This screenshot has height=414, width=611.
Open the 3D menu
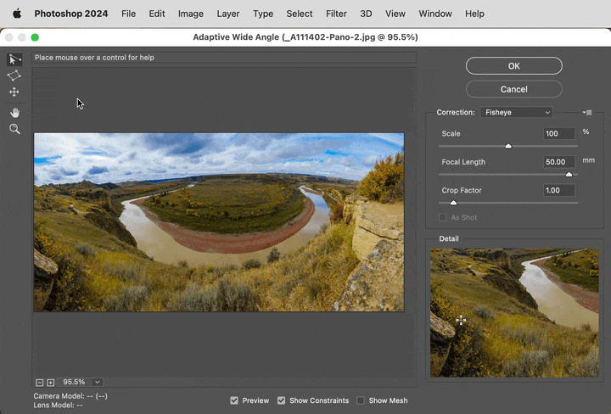pyautogui.click(x=366, y=14)
